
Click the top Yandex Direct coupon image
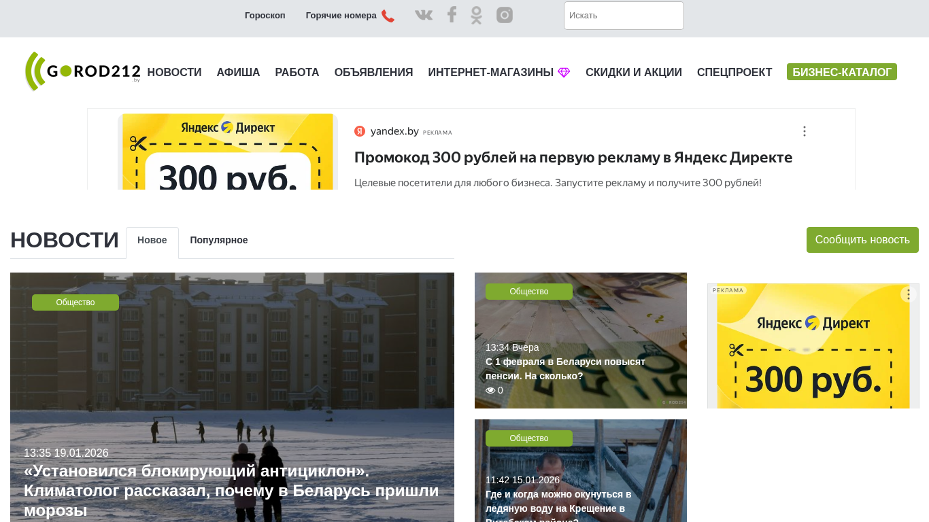click(x=228, y=152)
